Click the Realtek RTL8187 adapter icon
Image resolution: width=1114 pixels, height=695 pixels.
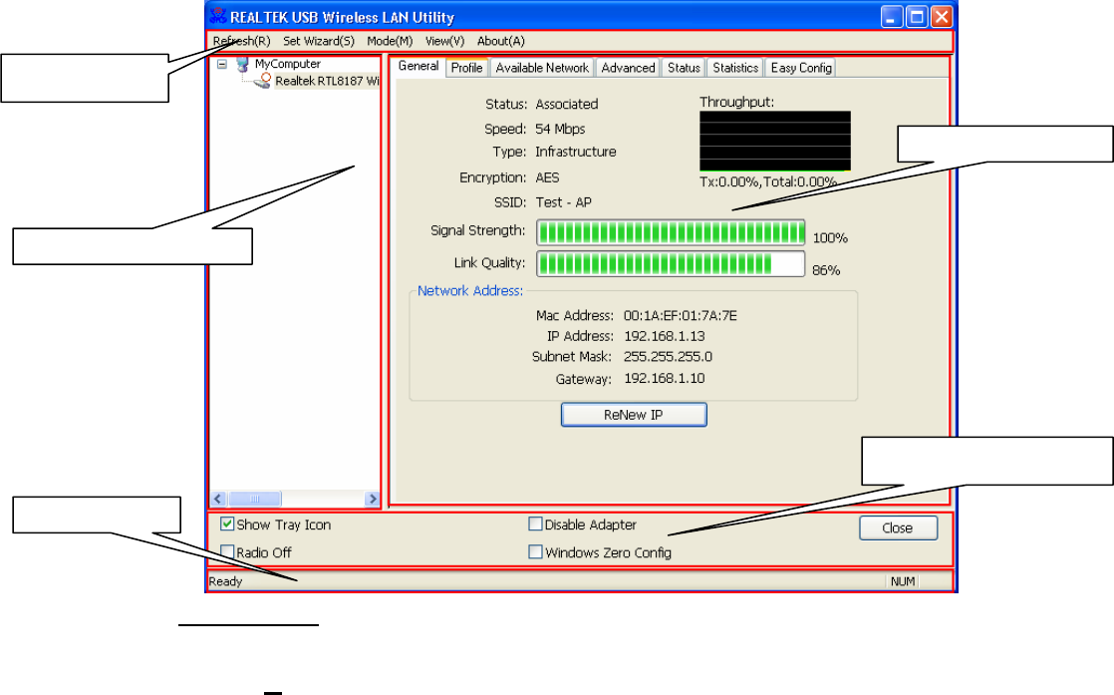[x=263, y=81]
